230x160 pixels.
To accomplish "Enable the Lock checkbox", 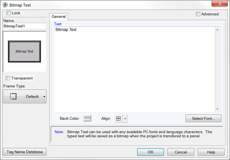I will tap(8, 13).
